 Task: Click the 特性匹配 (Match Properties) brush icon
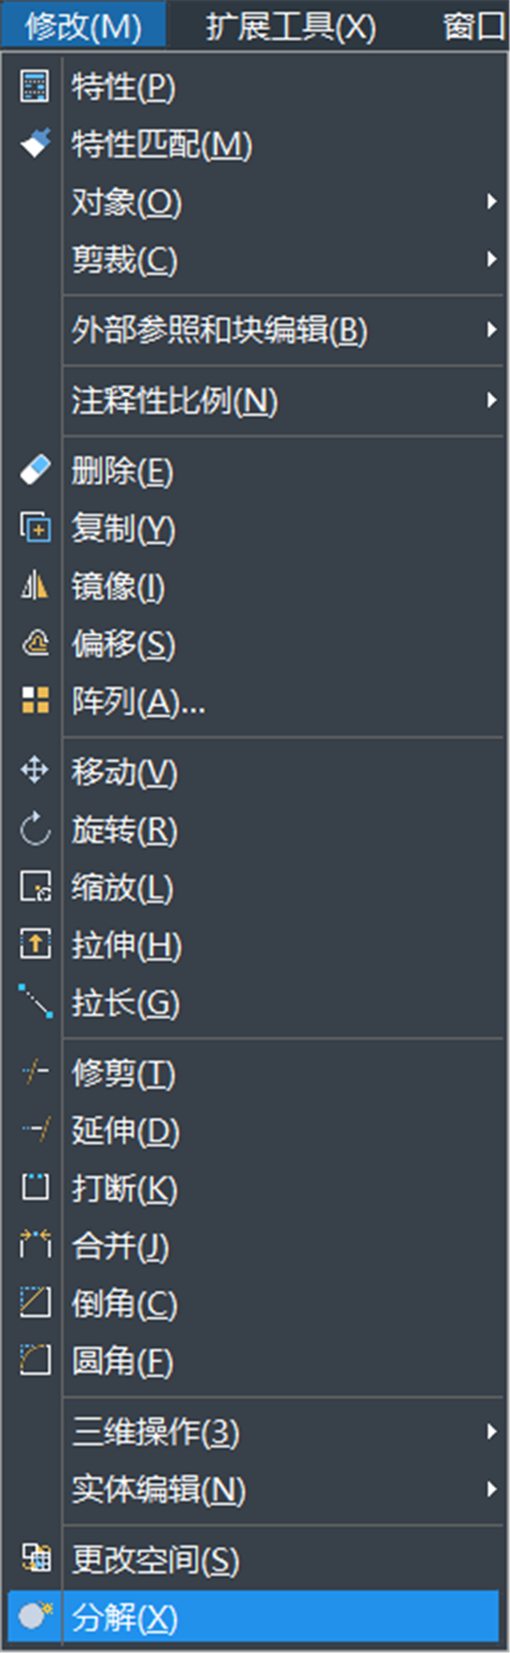click(x=34, y=145)
